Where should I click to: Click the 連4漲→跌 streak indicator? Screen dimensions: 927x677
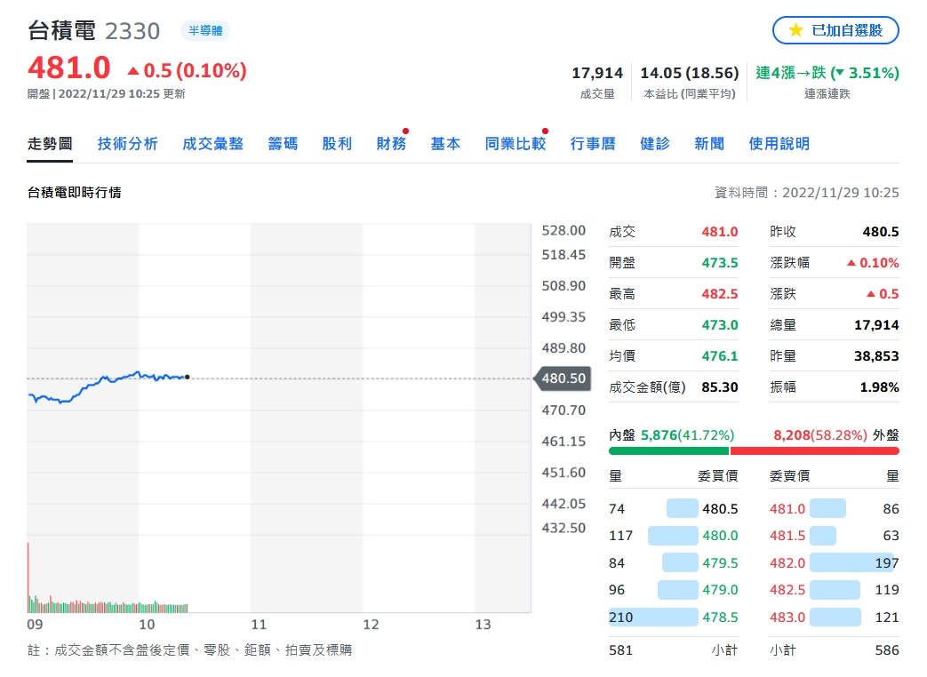tap(827, 73)
